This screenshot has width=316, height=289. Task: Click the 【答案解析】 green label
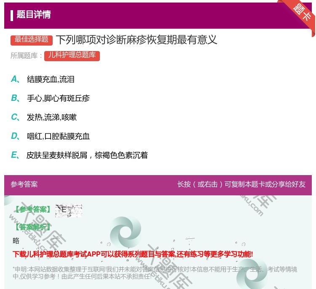pyautogui.click(x=33, y=227)
